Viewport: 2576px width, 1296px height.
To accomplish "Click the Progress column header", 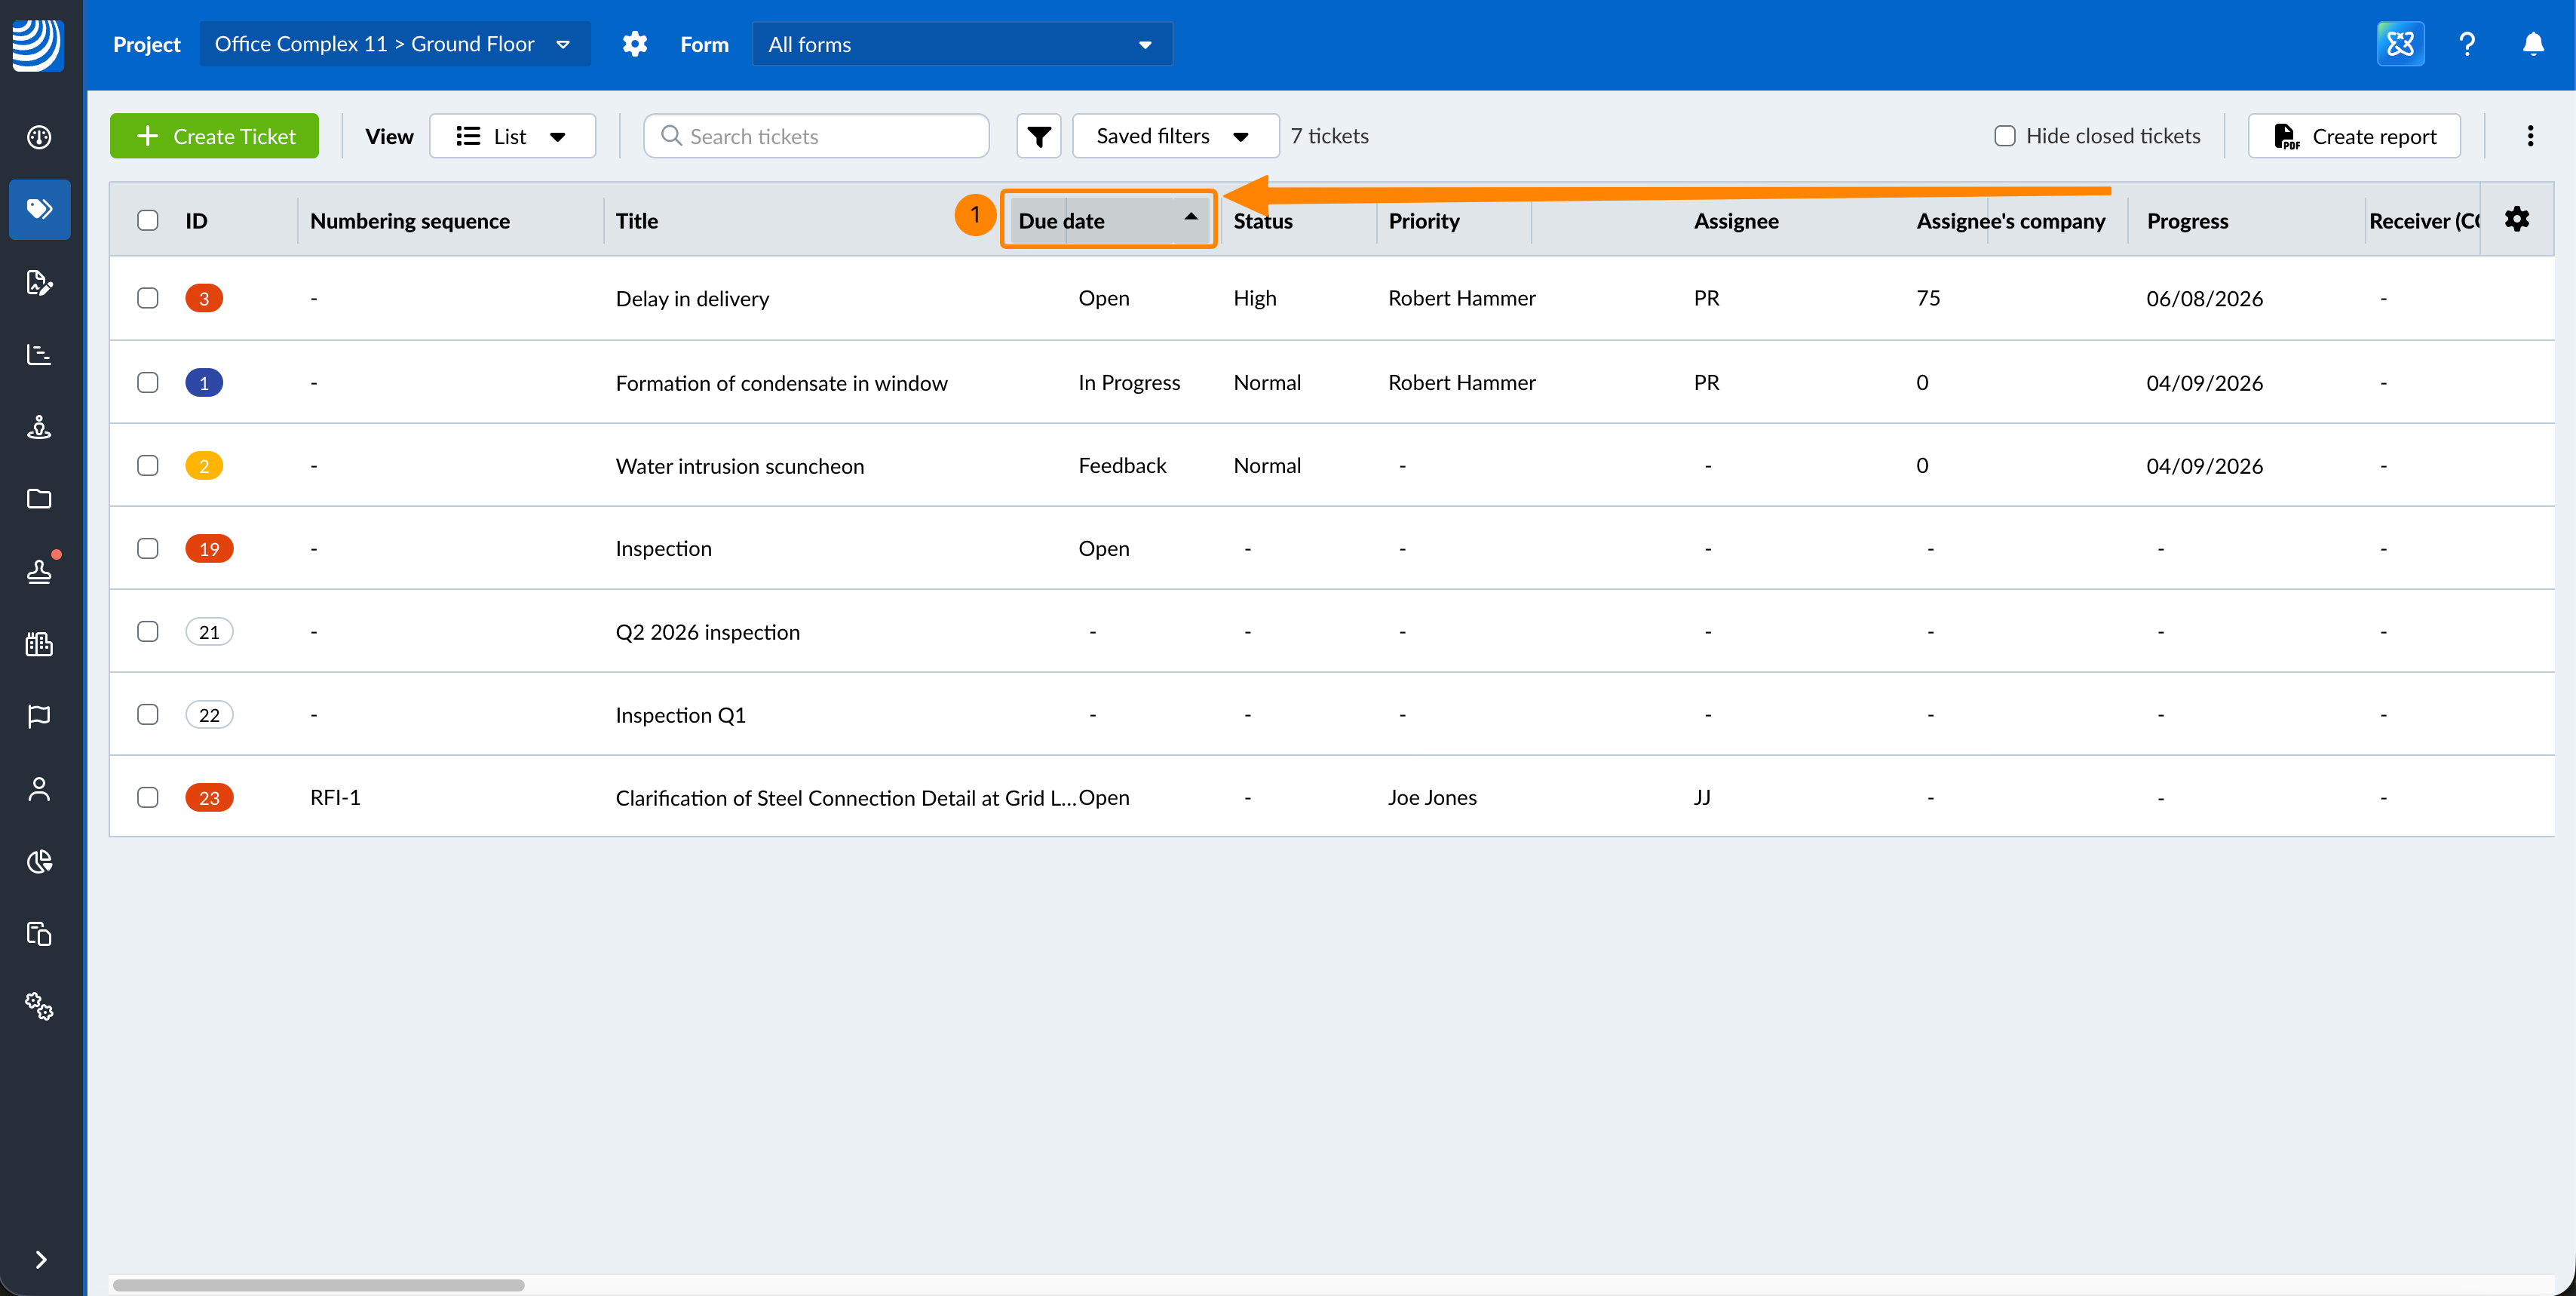I will (x=2187, y=221).
